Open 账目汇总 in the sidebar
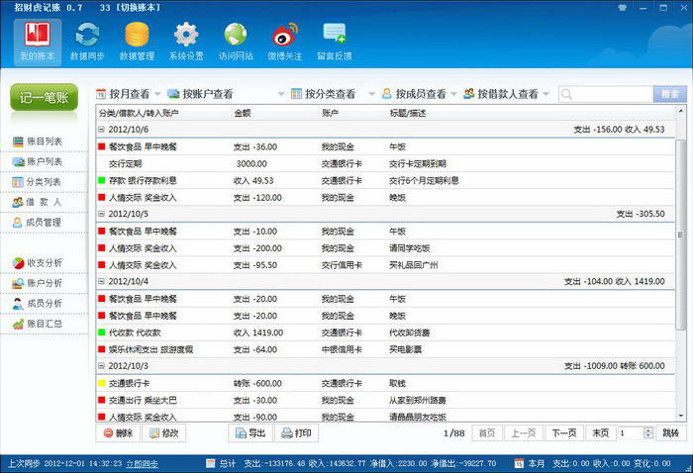Viewport: 693px width, 473px height. tap(38, 324)
